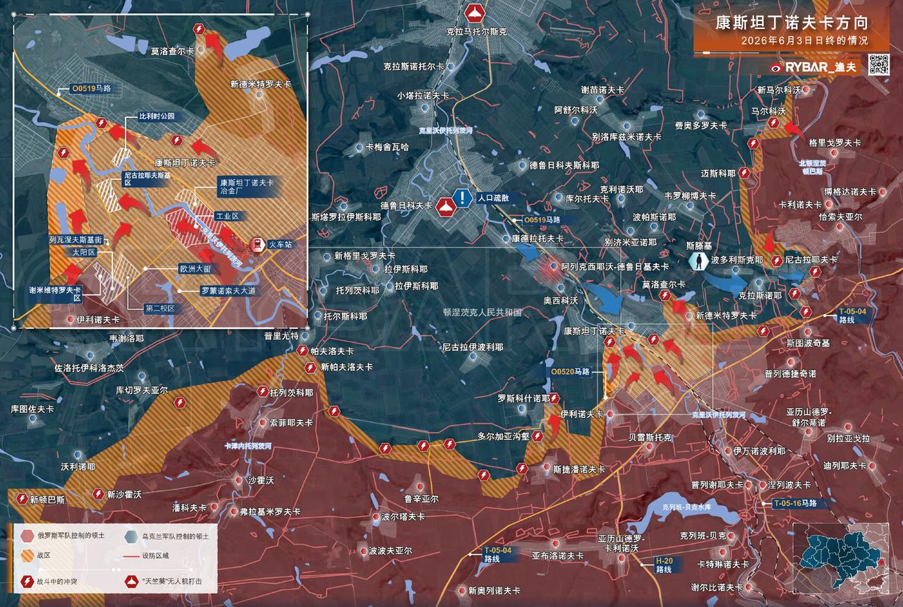Image resolution: width=903 pixels, height=607 pixels.
Task: Click the 谢米维特罗夫卡区 label
Action: coord(54,294)
